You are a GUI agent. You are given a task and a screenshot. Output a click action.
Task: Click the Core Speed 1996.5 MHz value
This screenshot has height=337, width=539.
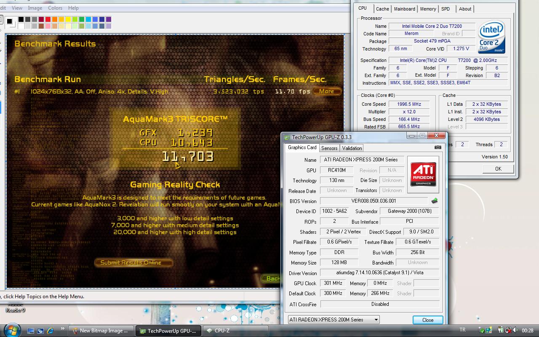(409, 104)
